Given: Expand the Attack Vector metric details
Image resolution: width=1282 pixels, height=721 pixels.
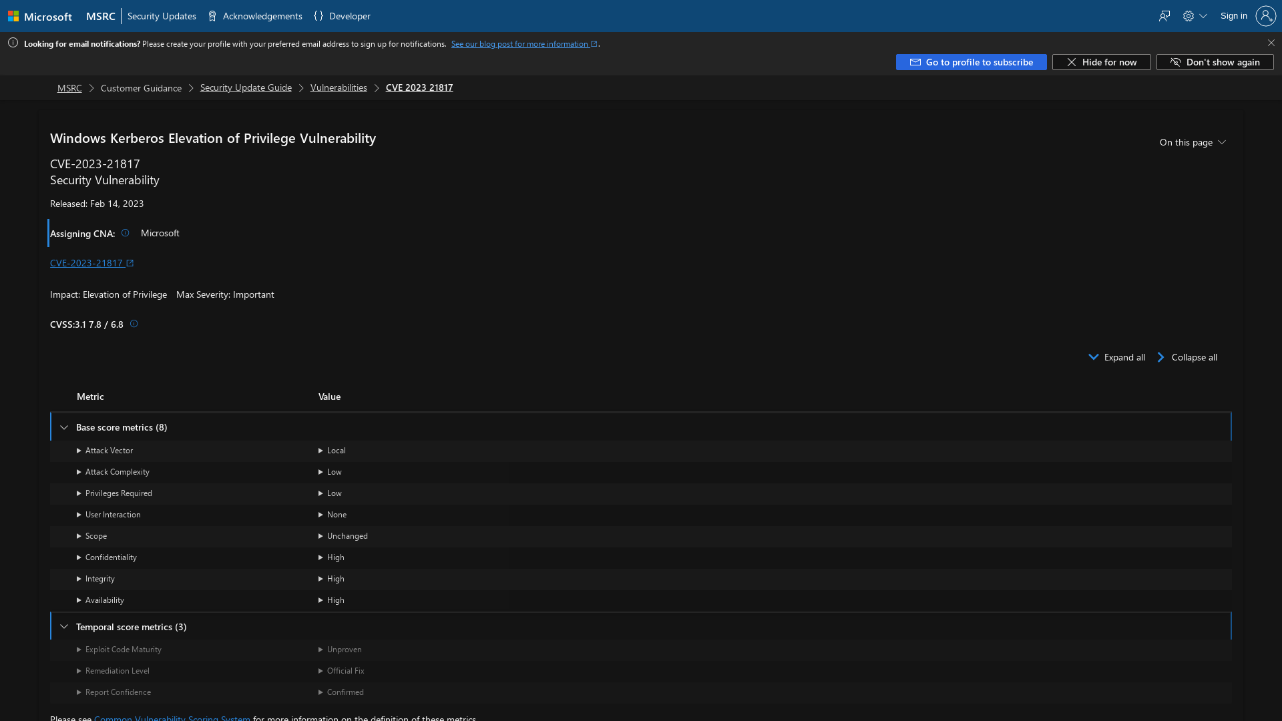Looking at the screenshot, I should (105, 451).
